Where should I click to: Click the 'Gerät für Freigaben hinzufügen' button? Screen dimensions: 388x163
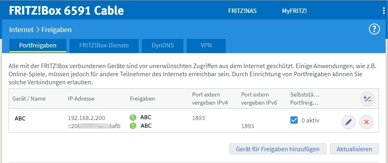click(x=277, y=149)
